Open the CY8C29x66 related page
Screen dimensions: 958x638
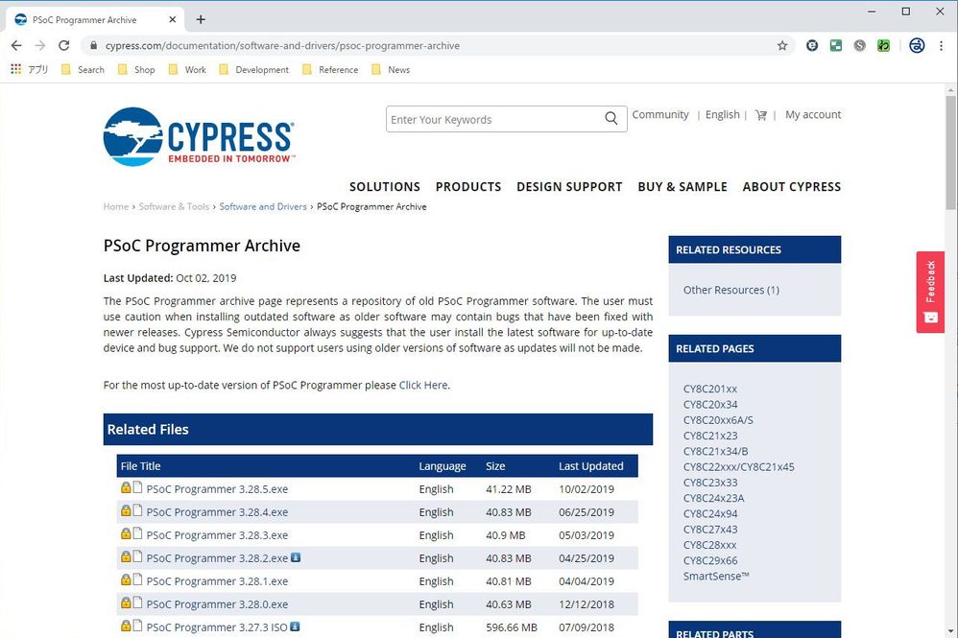tap(710, 560)
